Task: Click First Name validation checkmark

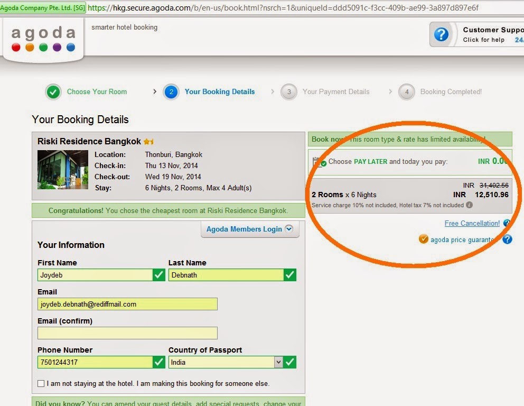Action: [x=159, y=275]
